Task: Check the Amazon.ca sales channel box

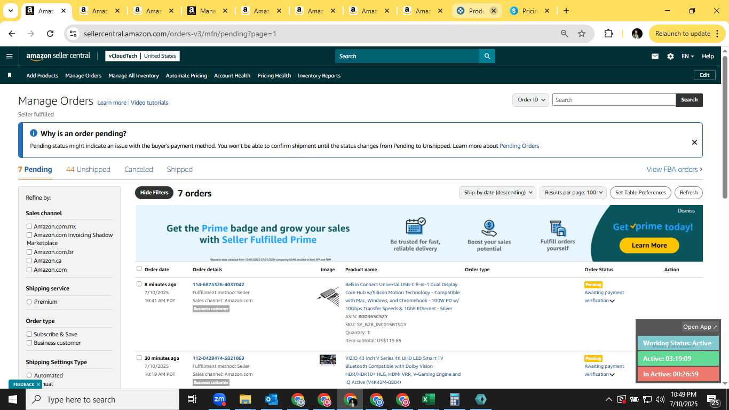Action: point(29,261)
